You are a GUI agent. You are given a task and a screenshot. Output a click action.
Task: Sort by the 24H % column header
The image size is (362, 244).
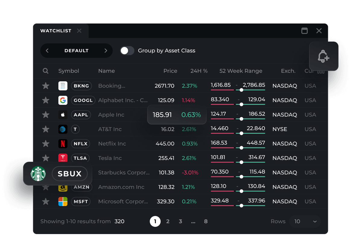tap(199, 71)
